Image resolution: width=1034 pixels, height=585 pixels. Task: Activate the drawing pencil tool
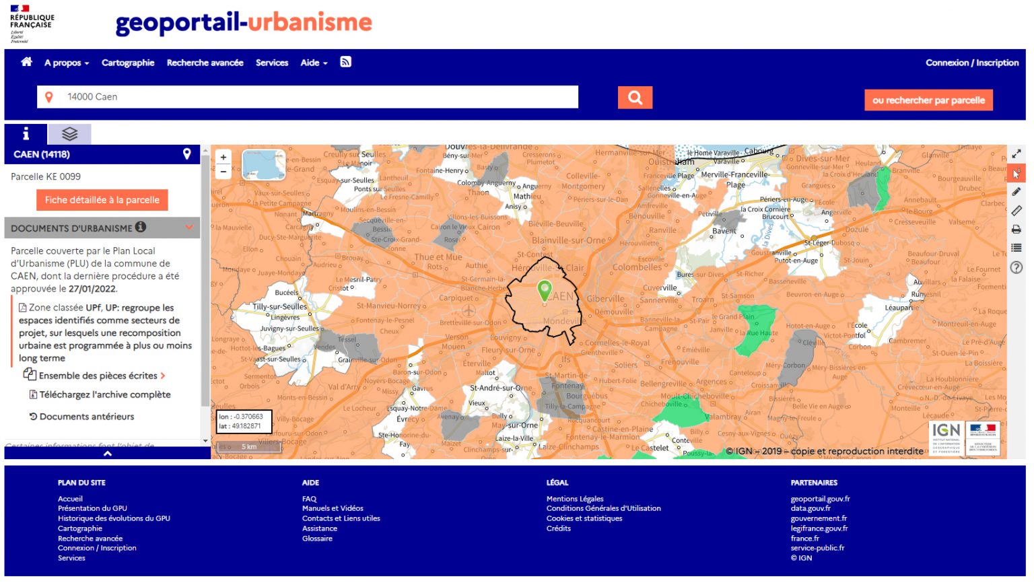1016,192
